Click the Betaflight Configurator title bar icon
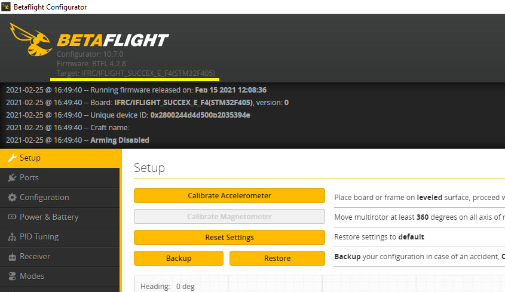Image resolution: width=505 pixels, height=292 pixels. pyautogui.click(x=6, y=7)
